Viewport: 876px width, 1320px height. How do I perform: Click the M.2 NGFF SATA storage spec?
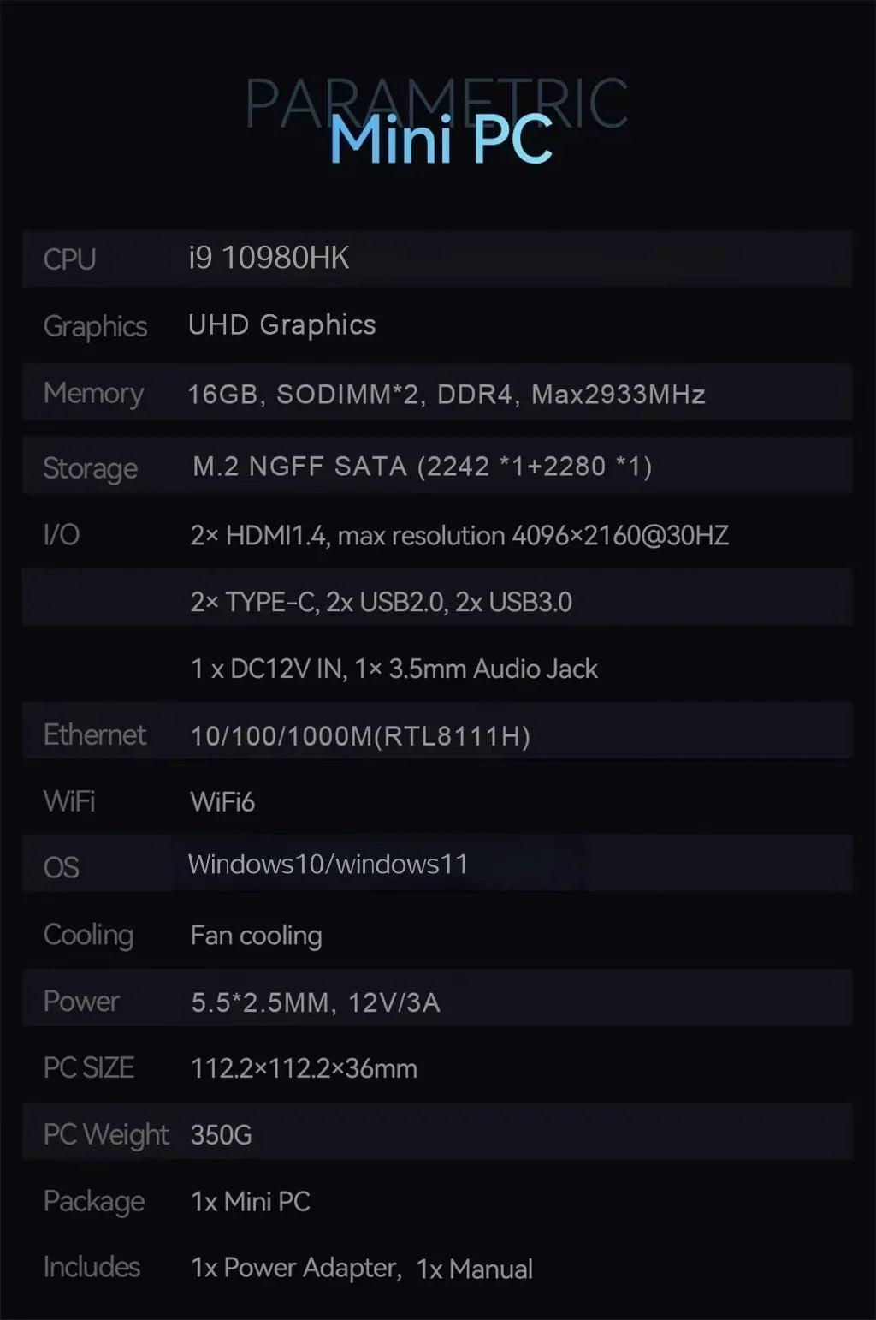(x=423, y=467)
